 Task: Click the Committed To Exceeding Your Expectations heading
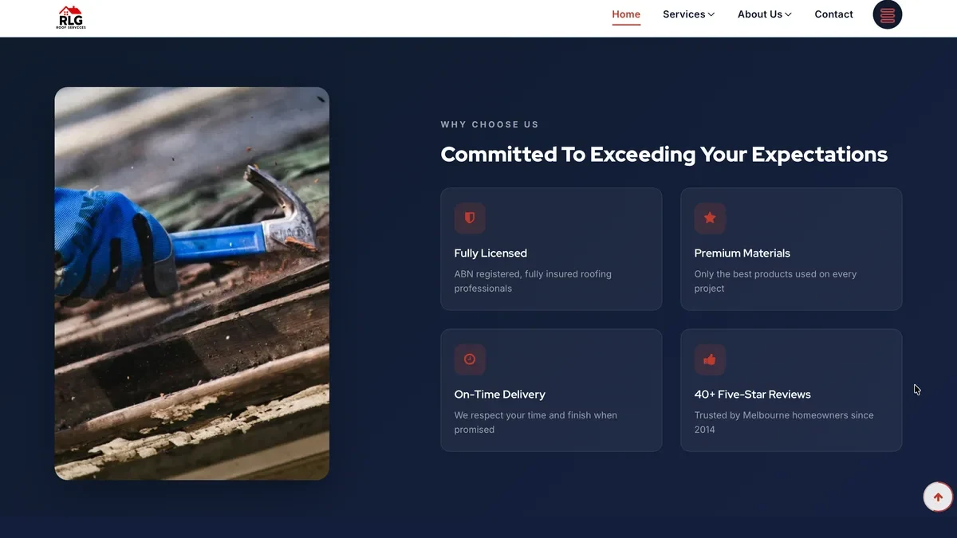[x=664, y=154]
